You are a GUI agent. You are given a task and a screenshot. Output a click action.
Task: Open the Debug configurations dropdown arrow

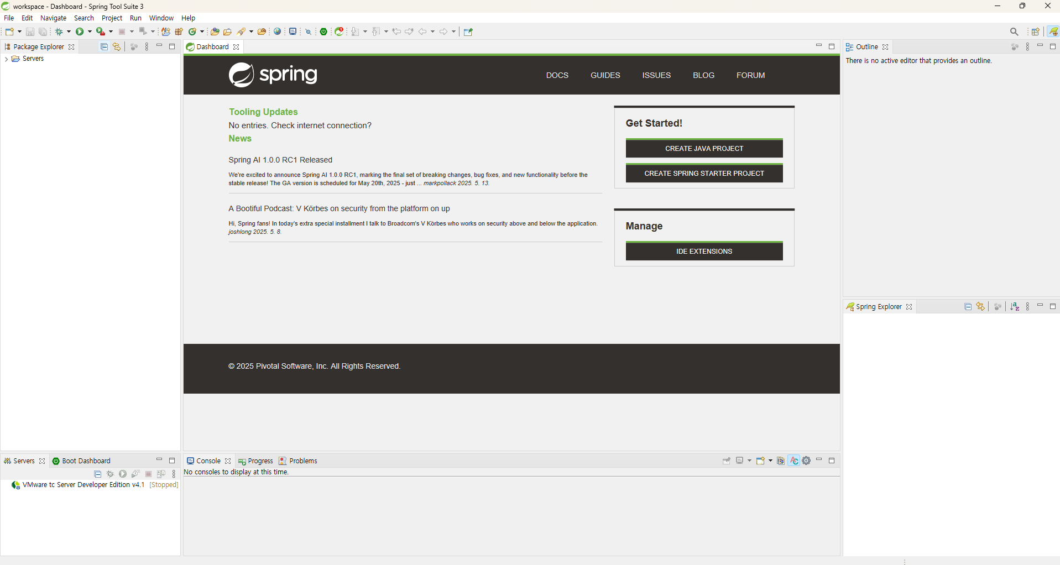69,32
